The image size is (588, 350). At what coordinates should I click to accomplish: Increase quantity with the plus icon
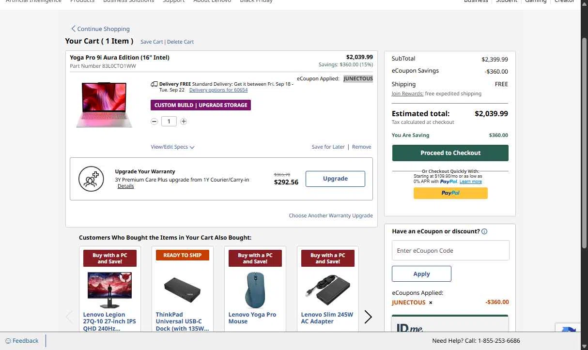tap(184, 122)
